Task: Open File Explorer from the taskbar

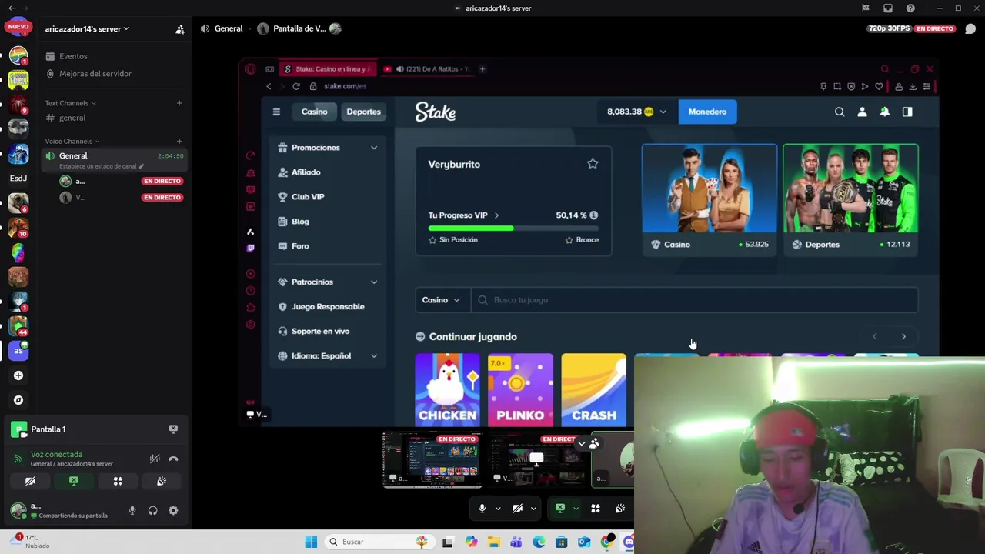Action: (x=493, y=542)
